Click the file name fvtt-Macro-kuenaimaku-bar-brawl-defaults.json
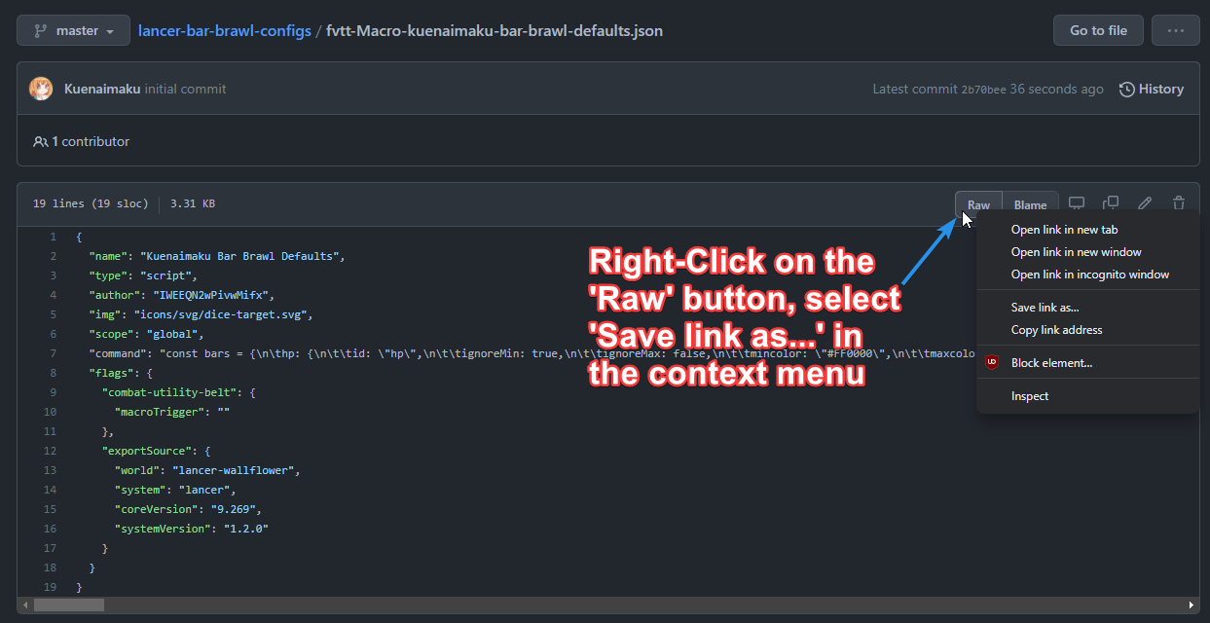 coord(495,30)
